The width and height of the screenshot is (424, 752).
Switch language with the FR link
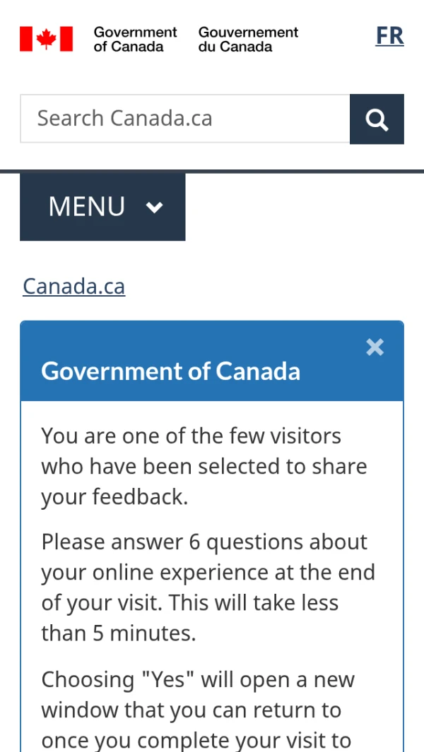coord(389,35)
